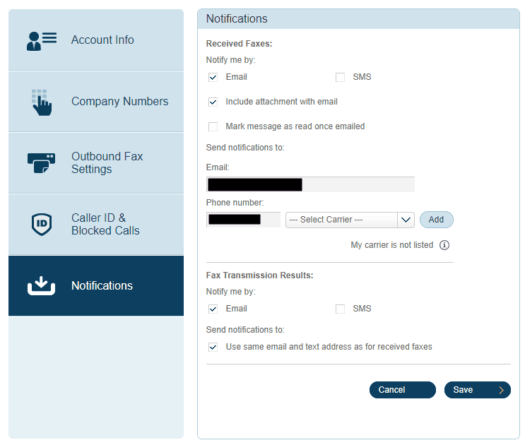The height and width of the screenshot is (445, 525).
Task: Click the info icon beside carrier not listed
Action: 444,245
